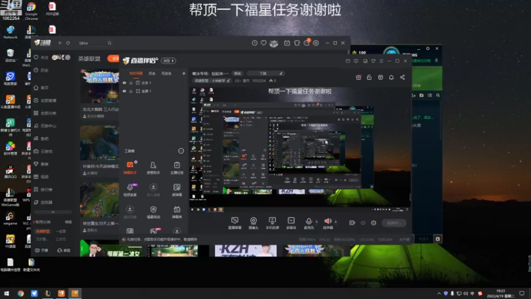This screenshot has height=299, width=531.
Task: Click the share icon in the companion header
Action: [x=402, y=77]
